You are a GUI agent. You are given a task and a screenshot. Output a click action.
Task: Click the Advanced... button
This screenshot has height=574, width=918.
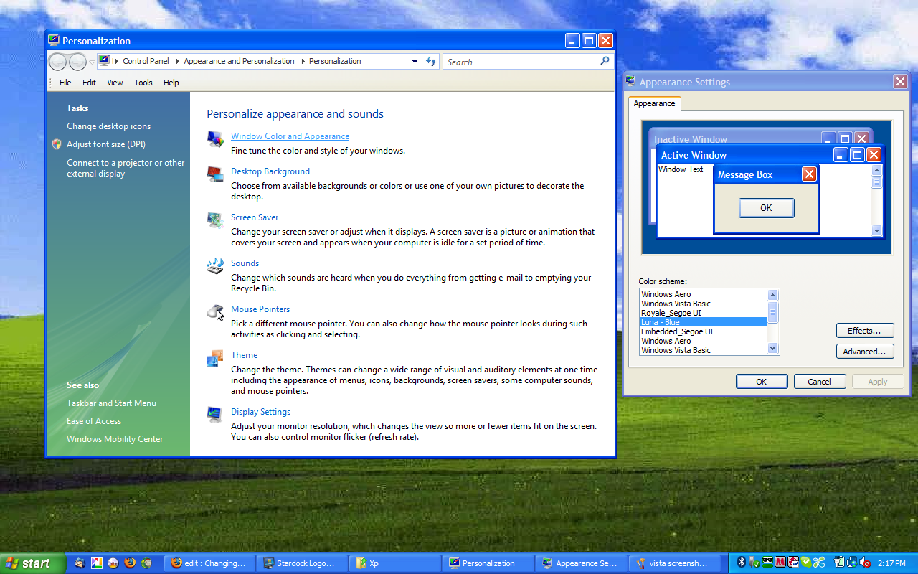[865, 352]
